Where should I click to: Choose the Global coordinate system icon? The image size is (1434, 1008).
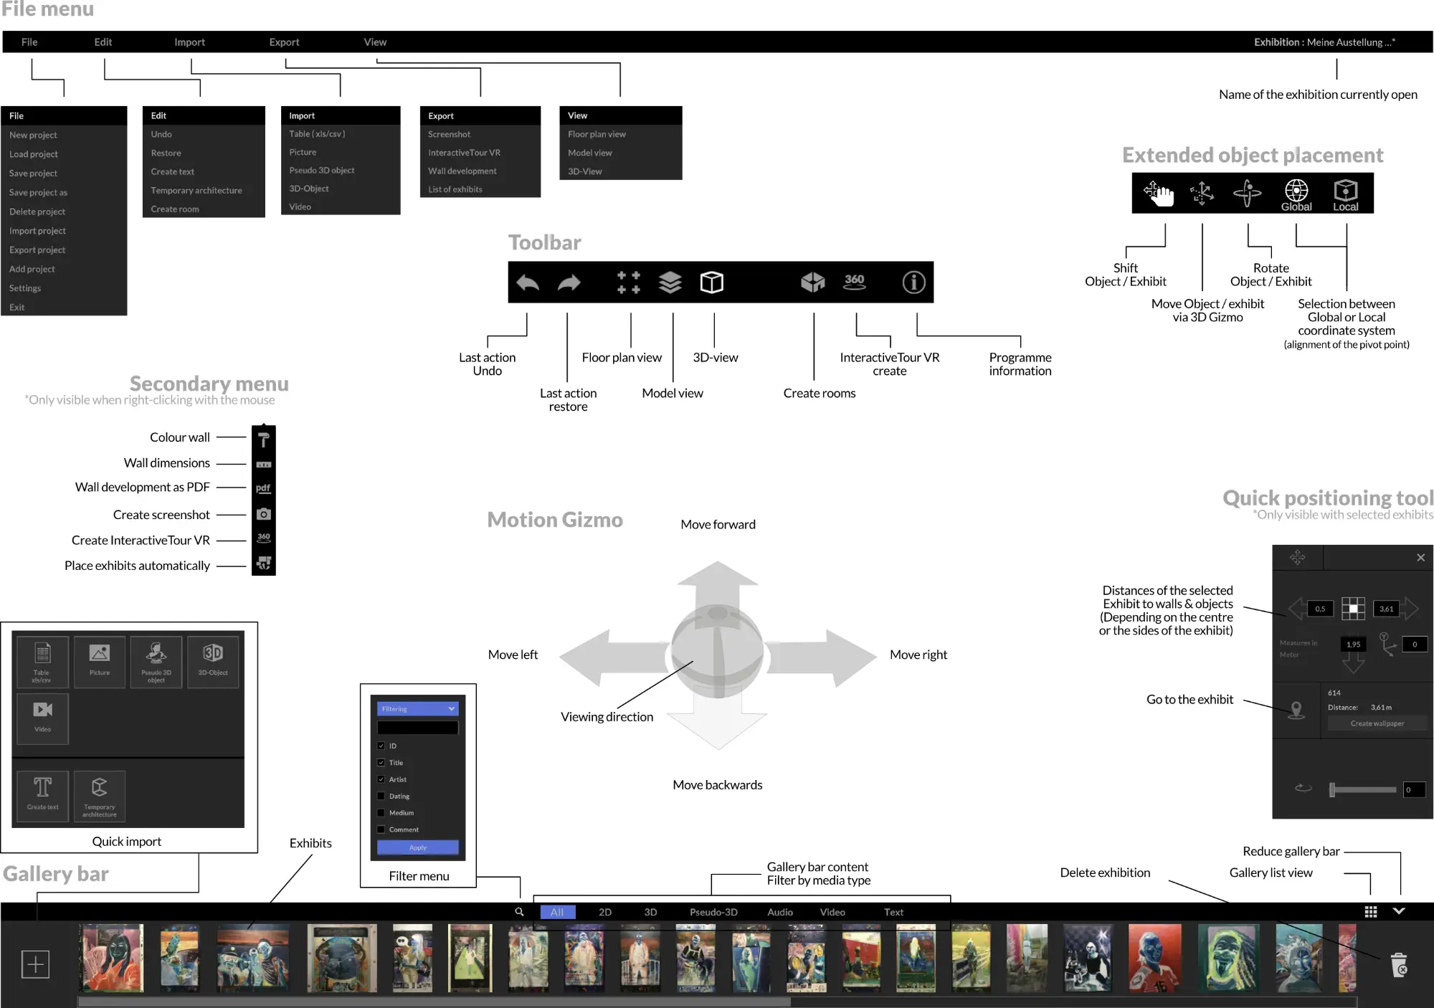(x=1296, y=194)
